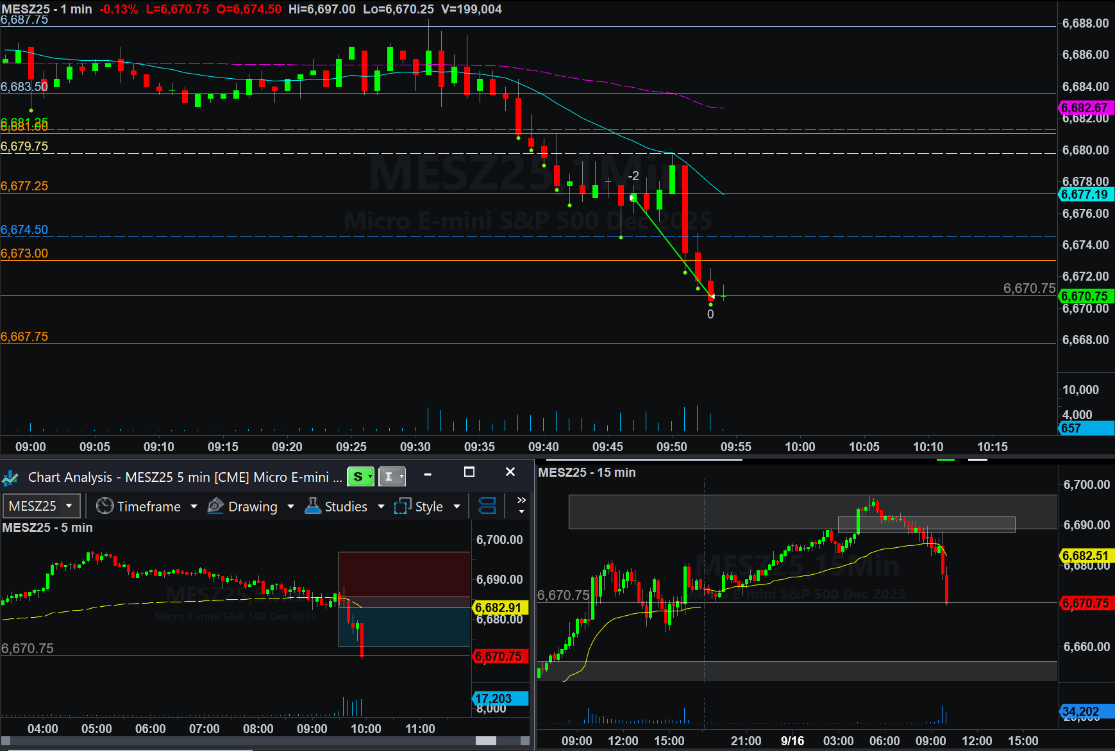Click the green trendline's 0 endpoint marker
Screen dimensions: 1115x751
click(x=710, y=297)
